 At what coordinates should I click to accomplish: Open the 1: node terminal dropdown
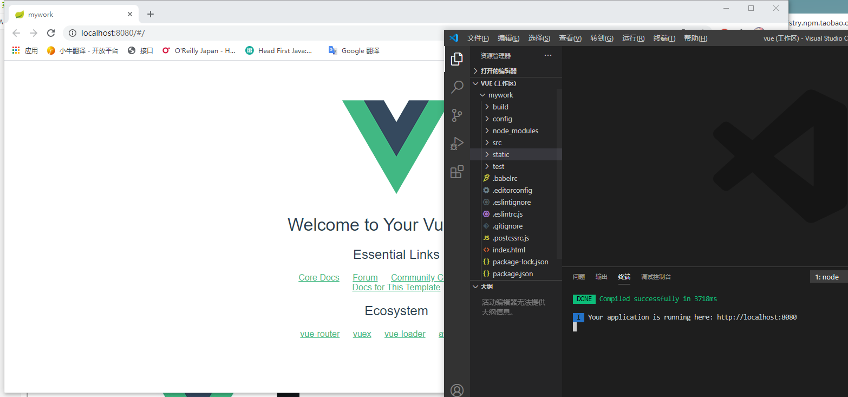(x=829, y=277)
